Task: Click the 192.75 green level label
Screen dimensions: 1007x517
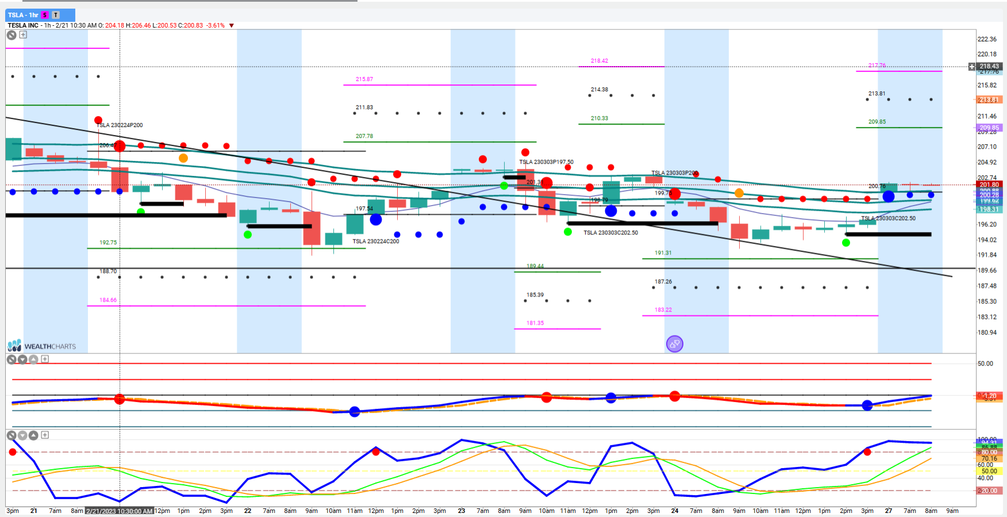Action: [108, 242]
